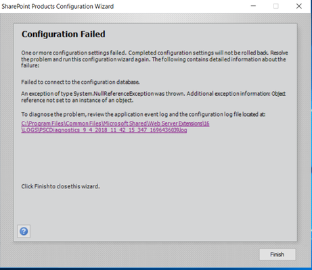
Task: Minimize the Configuration Wizard window
Action: (253, 6)
